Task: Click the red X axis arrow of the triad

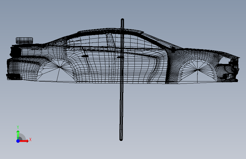Action: click(x=24, y=141)
